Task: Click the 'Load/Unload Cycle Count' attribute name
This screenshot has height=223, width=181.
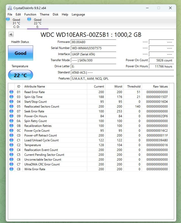Action: coord(42,140)
